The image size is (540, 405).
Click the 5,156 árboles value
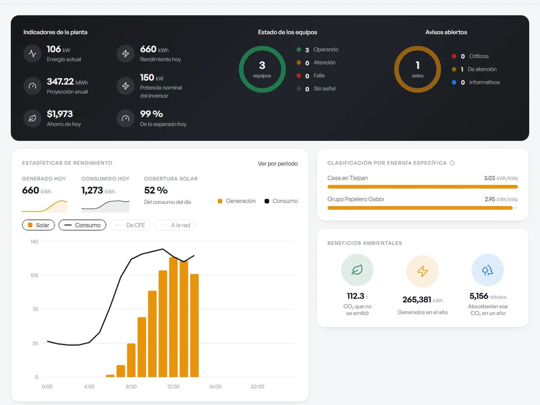click(x=488, y=296)
